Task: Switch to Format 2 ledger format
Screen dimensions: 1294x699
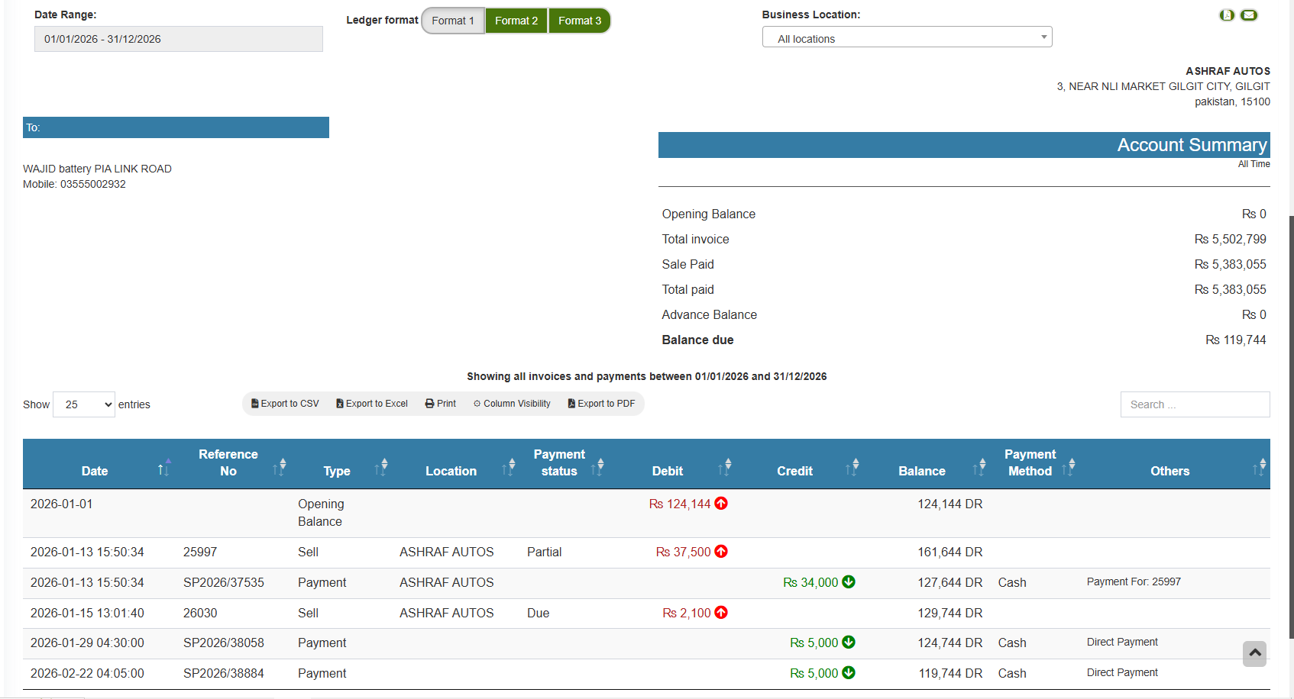Action: (x=516, y=21)
